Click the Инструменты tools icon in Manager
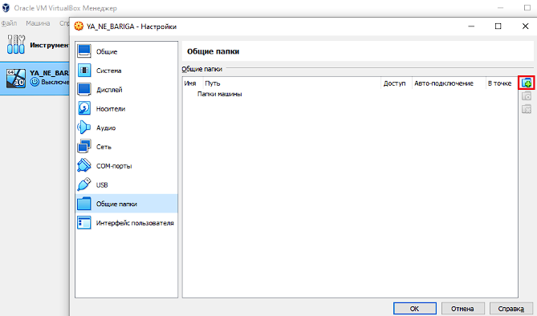Screen dimensions: 537x316 pos(16,44)
